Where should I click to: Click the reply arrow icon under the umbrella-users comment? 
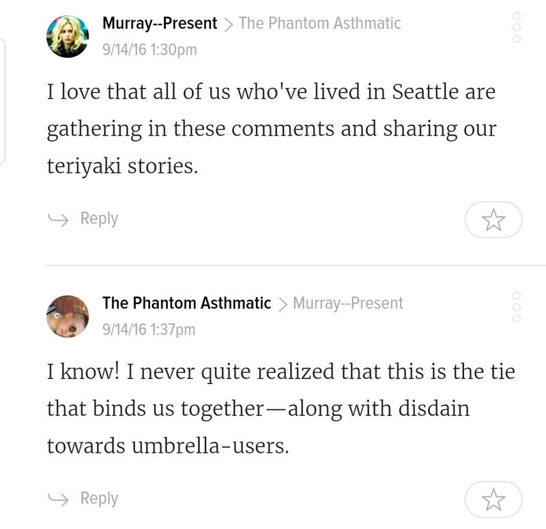58,499
